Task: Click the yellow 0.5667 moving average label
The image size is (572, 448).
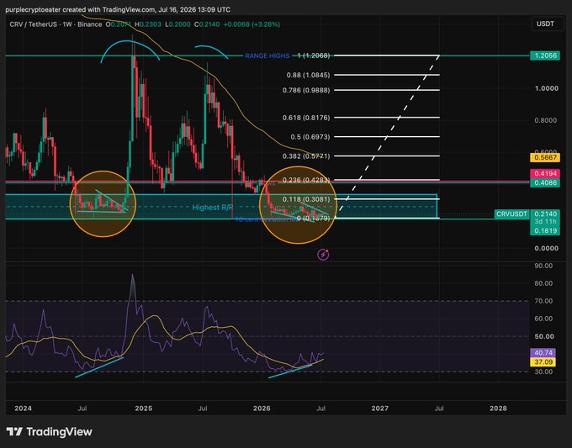Action: (545, 157)
